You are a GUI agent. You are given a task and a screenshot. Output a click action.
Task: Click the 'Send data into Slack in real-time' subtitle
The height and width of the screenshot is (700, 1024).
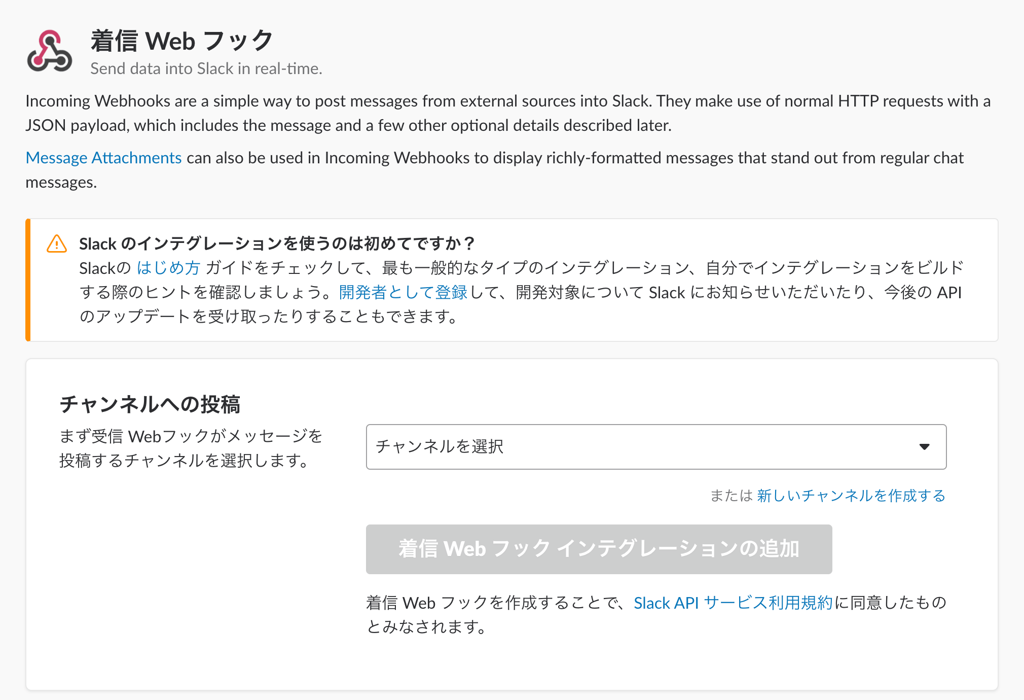pos(206,68)
